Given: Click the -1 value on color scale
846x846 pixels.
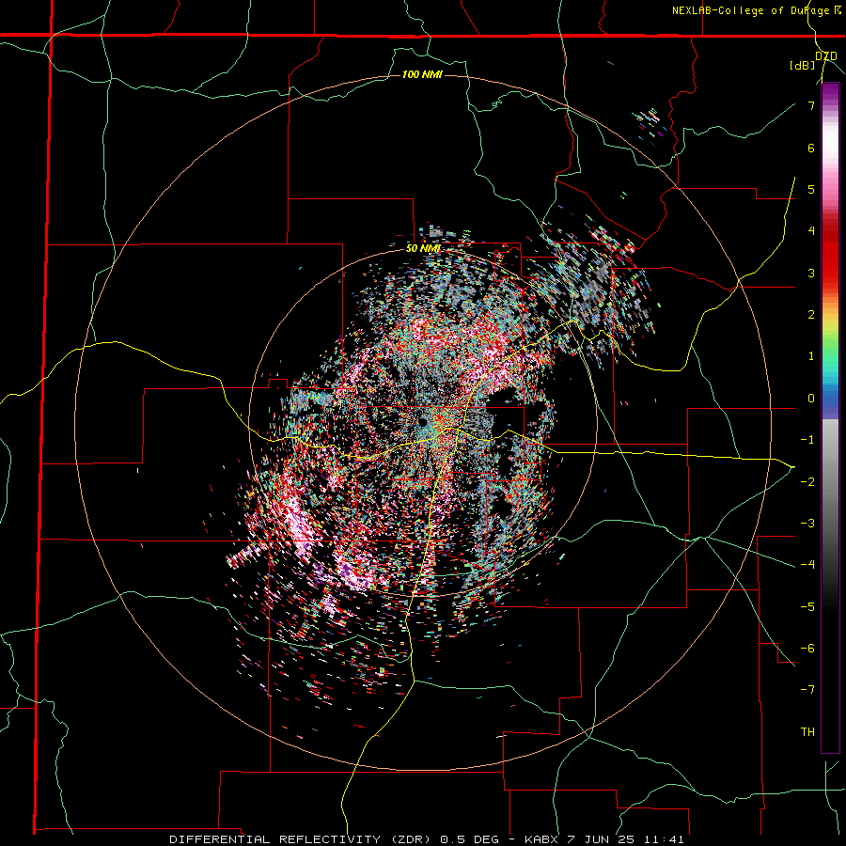Looking at the screenshot, I should 807,440.
